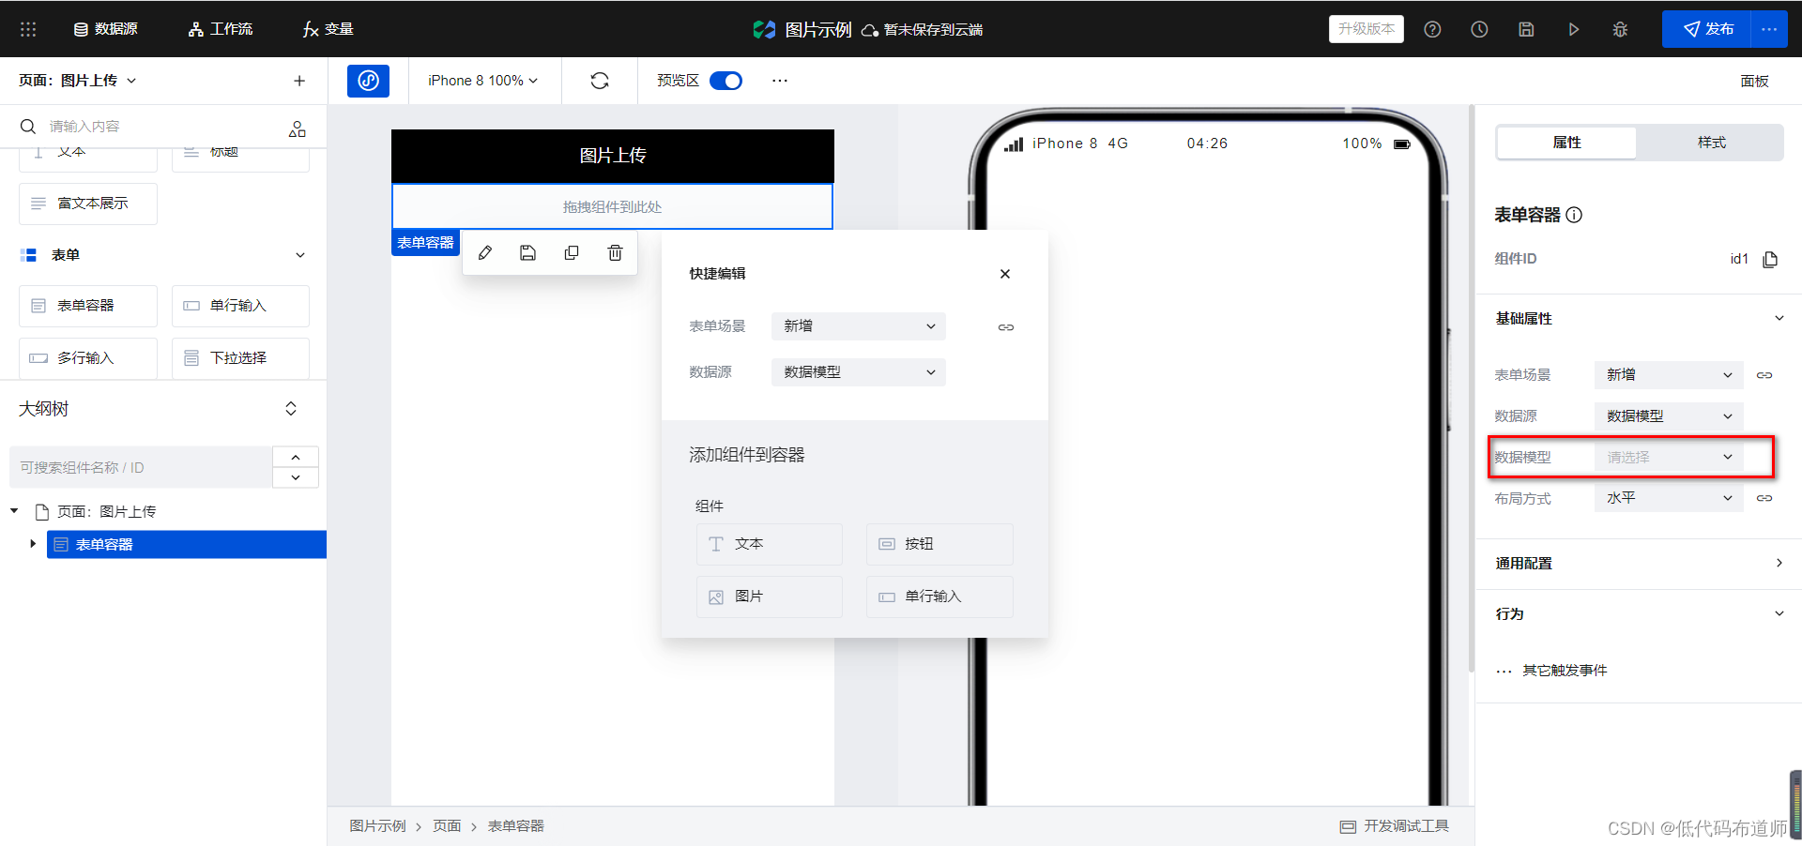
Task: Click the bind link icon in 快捷编辑
Action: coord(1006,327)
